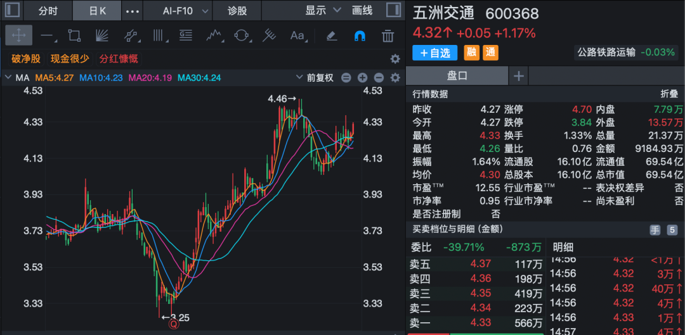The height and width of the screenshot is (335, 685).
Task: Open the three-dots more periods menu
Action: [133, 11]
